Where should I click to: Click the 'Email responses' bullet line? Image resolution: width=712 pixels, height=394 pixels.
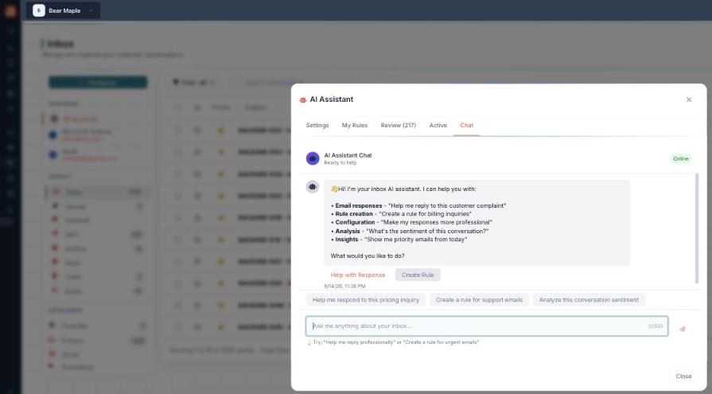pos(418,206)
